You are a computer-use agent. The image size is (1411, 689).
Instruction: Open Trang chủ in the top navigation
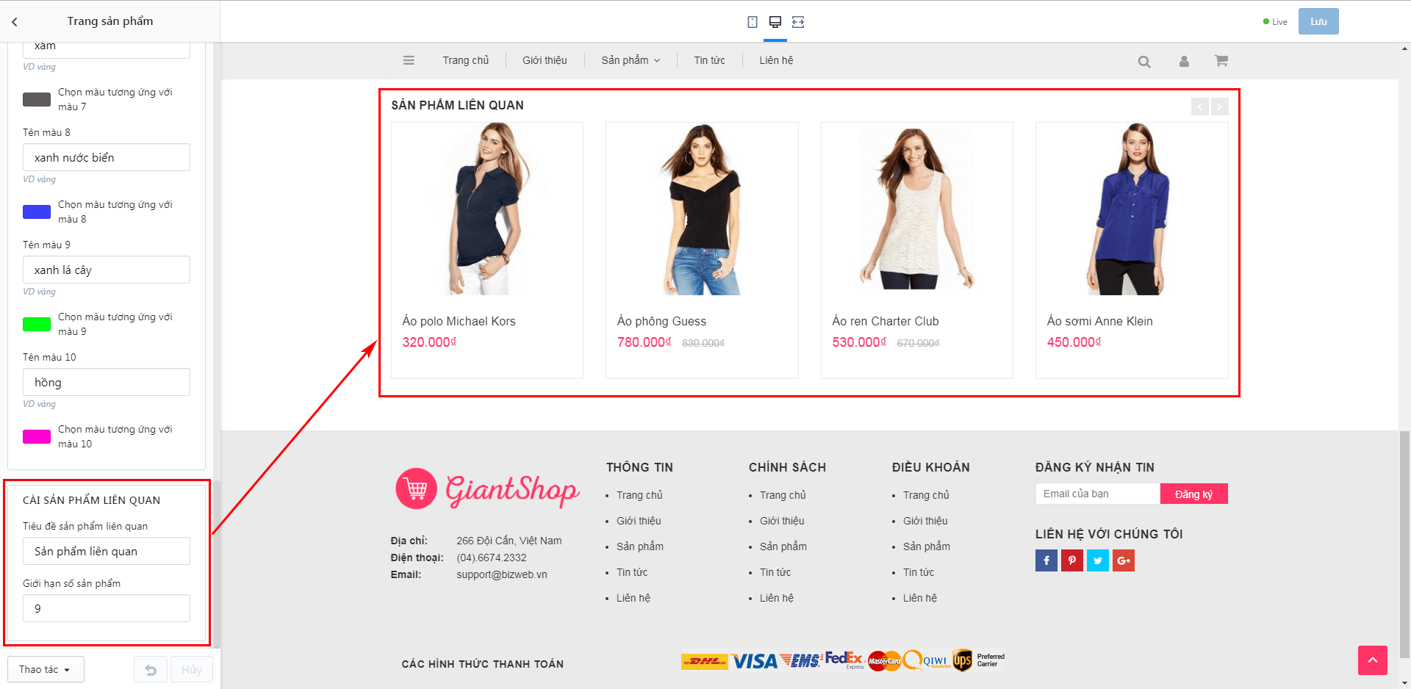pyautogui.click(x=465, y=60)
